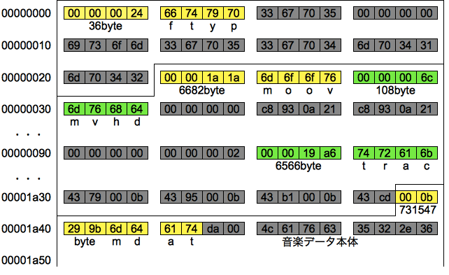Select the 6566byte caption
The width and height of the screenshot is (449, 275).
(x=299, y=166)
